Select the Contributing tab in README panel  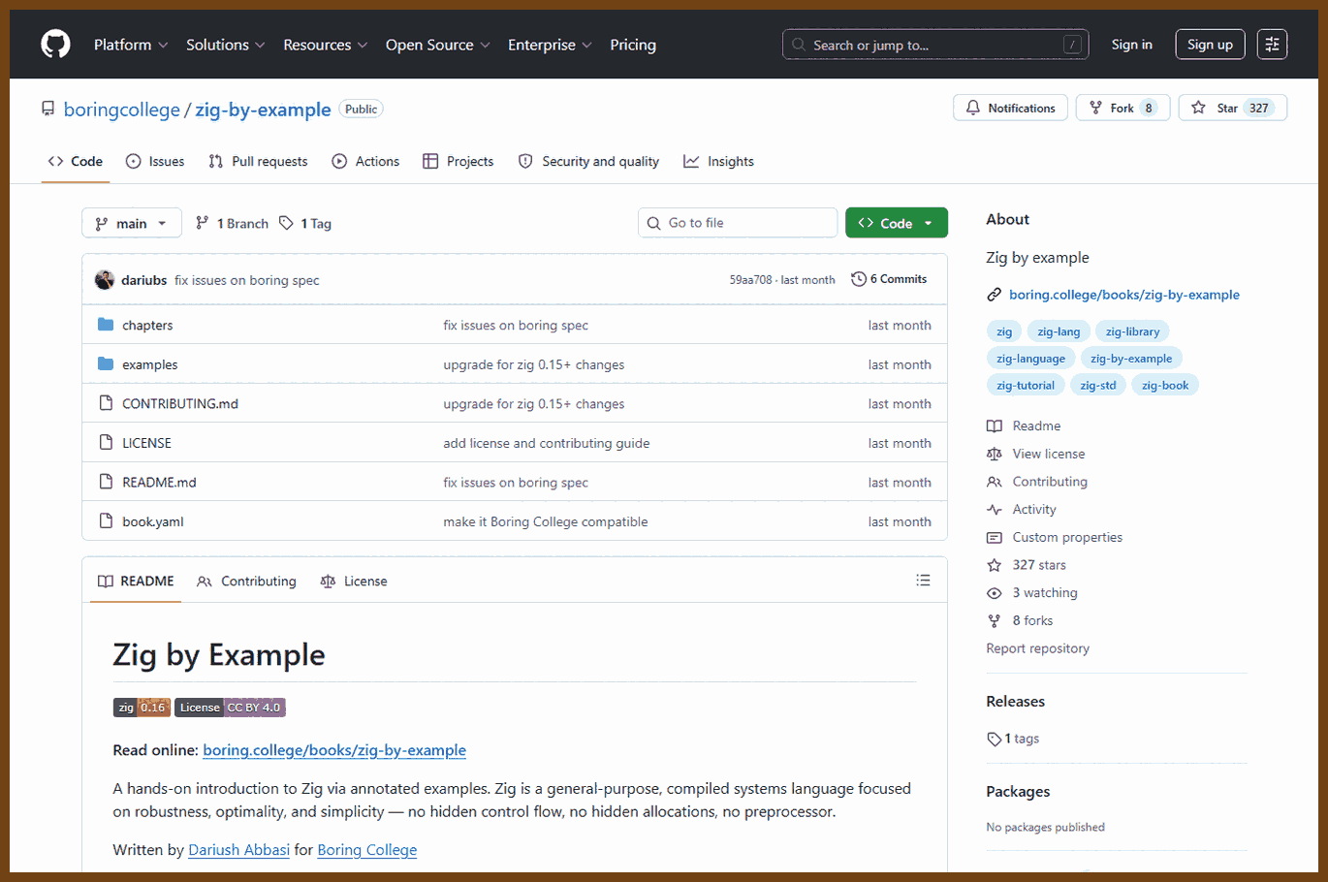click(246, 581)
